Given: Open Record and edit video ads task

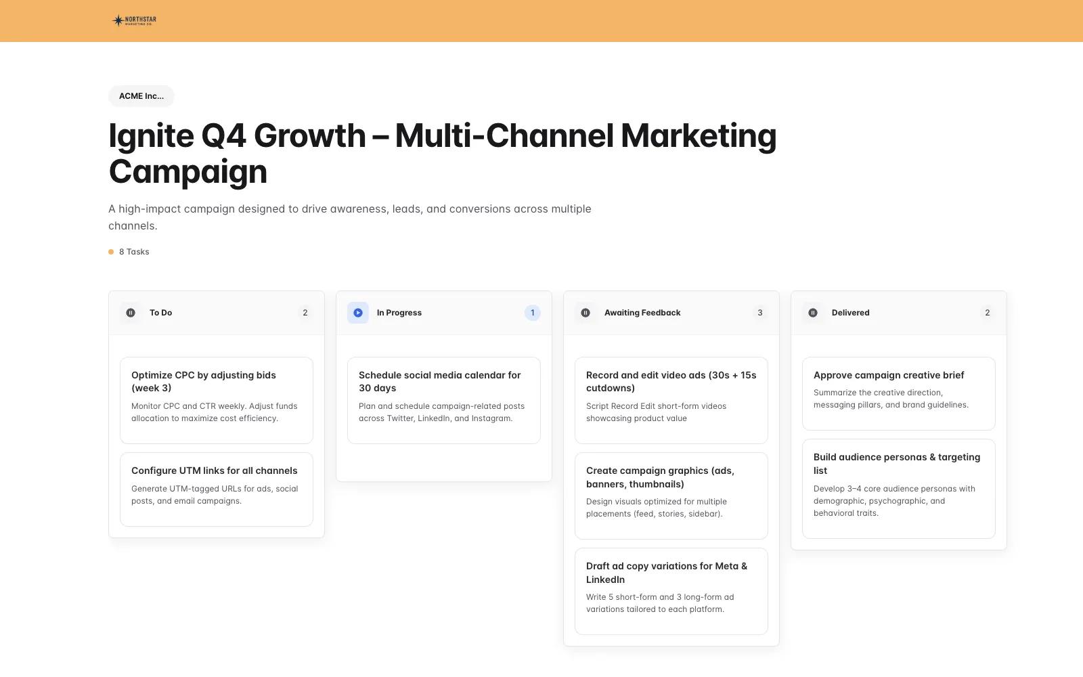Looking at the screenshot, I should coord(671,399).
